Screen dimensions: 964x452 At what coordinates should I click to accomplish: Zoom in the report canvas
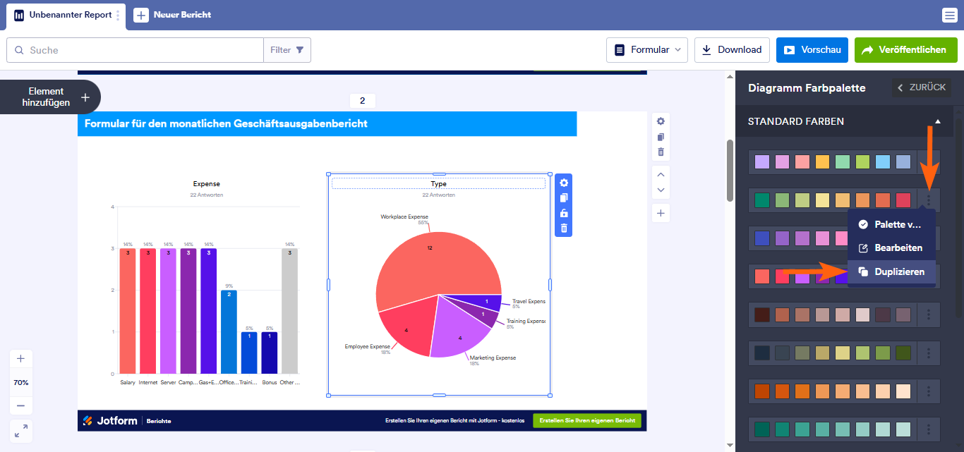pos(20,358)
